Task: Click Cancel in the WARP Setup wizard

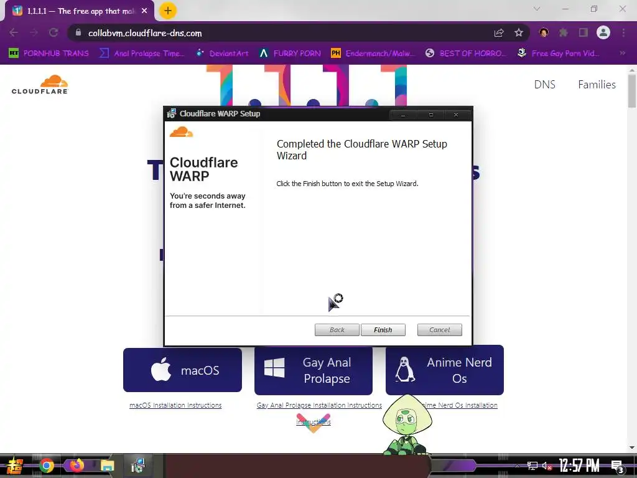Action: [x=440, y=330]
